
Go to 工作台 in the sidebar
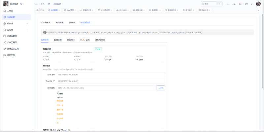click(x=16, y=11)
